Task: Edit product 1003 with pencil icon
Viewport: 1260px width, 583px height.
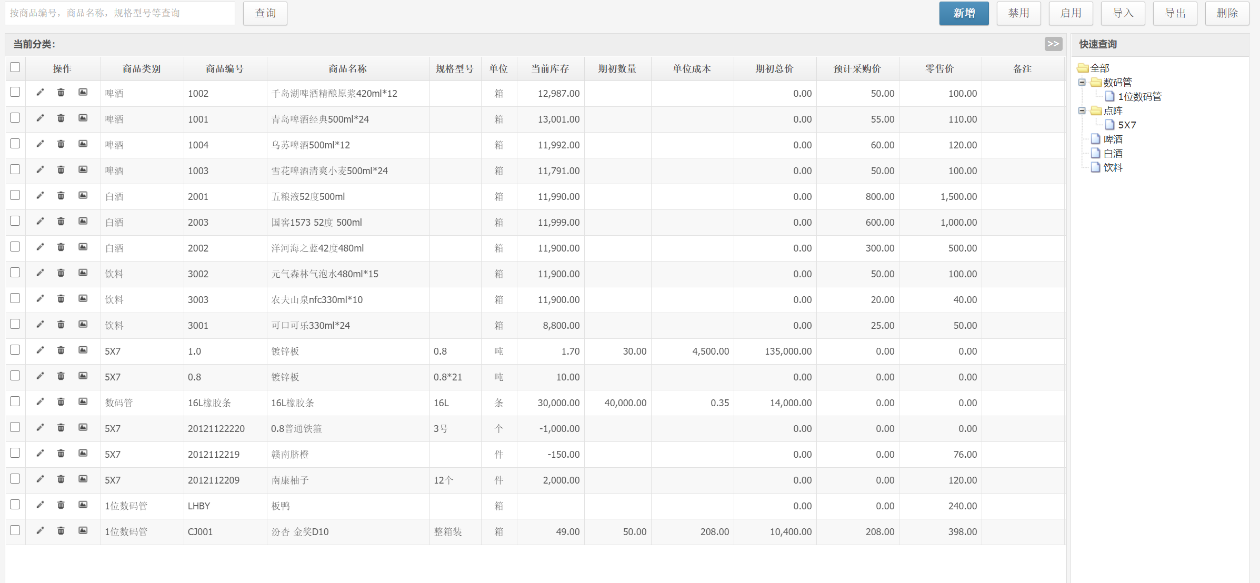Action: [40, 170]
